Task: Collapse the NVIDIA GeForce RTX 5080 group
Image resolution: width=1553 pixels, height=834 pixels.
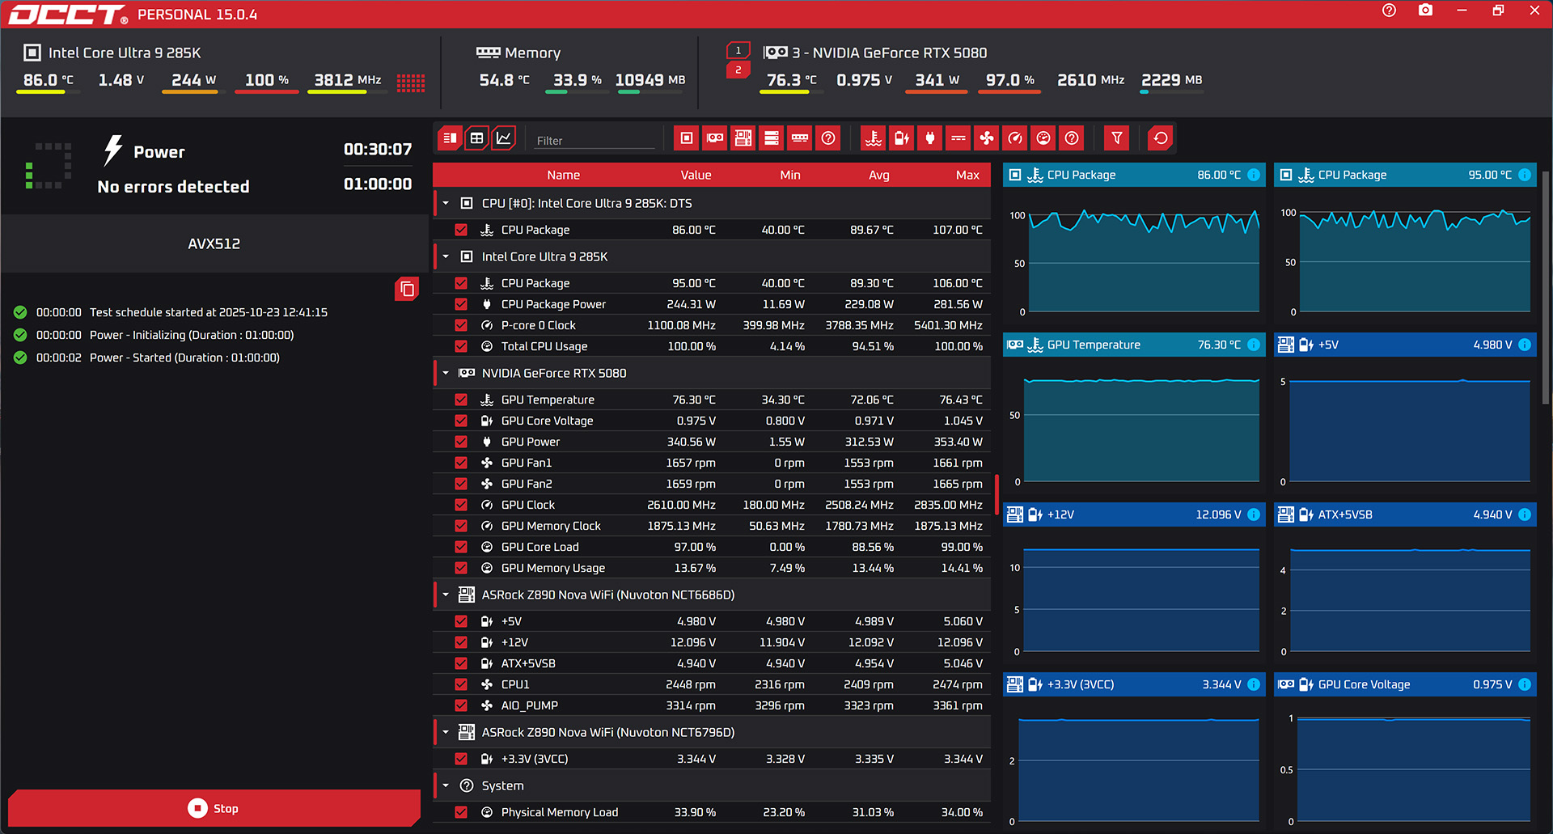Action: pyautogui.click(x=446, y=373)
